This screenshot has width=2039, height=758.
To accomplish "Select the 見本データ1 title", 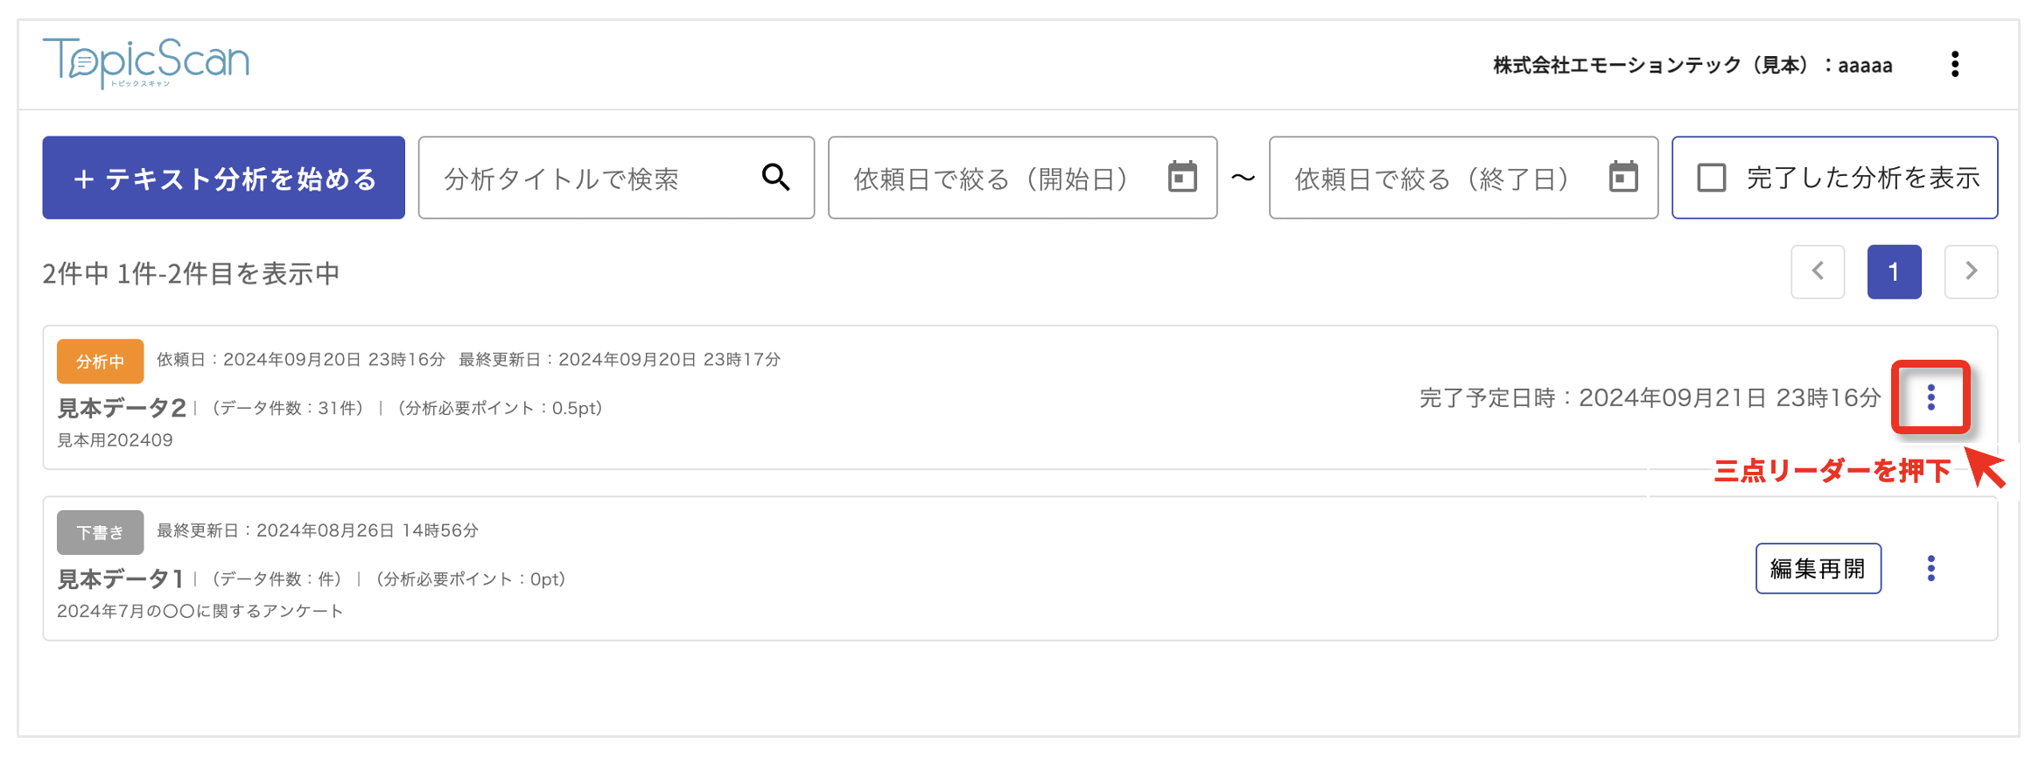I will coord(119,579).
